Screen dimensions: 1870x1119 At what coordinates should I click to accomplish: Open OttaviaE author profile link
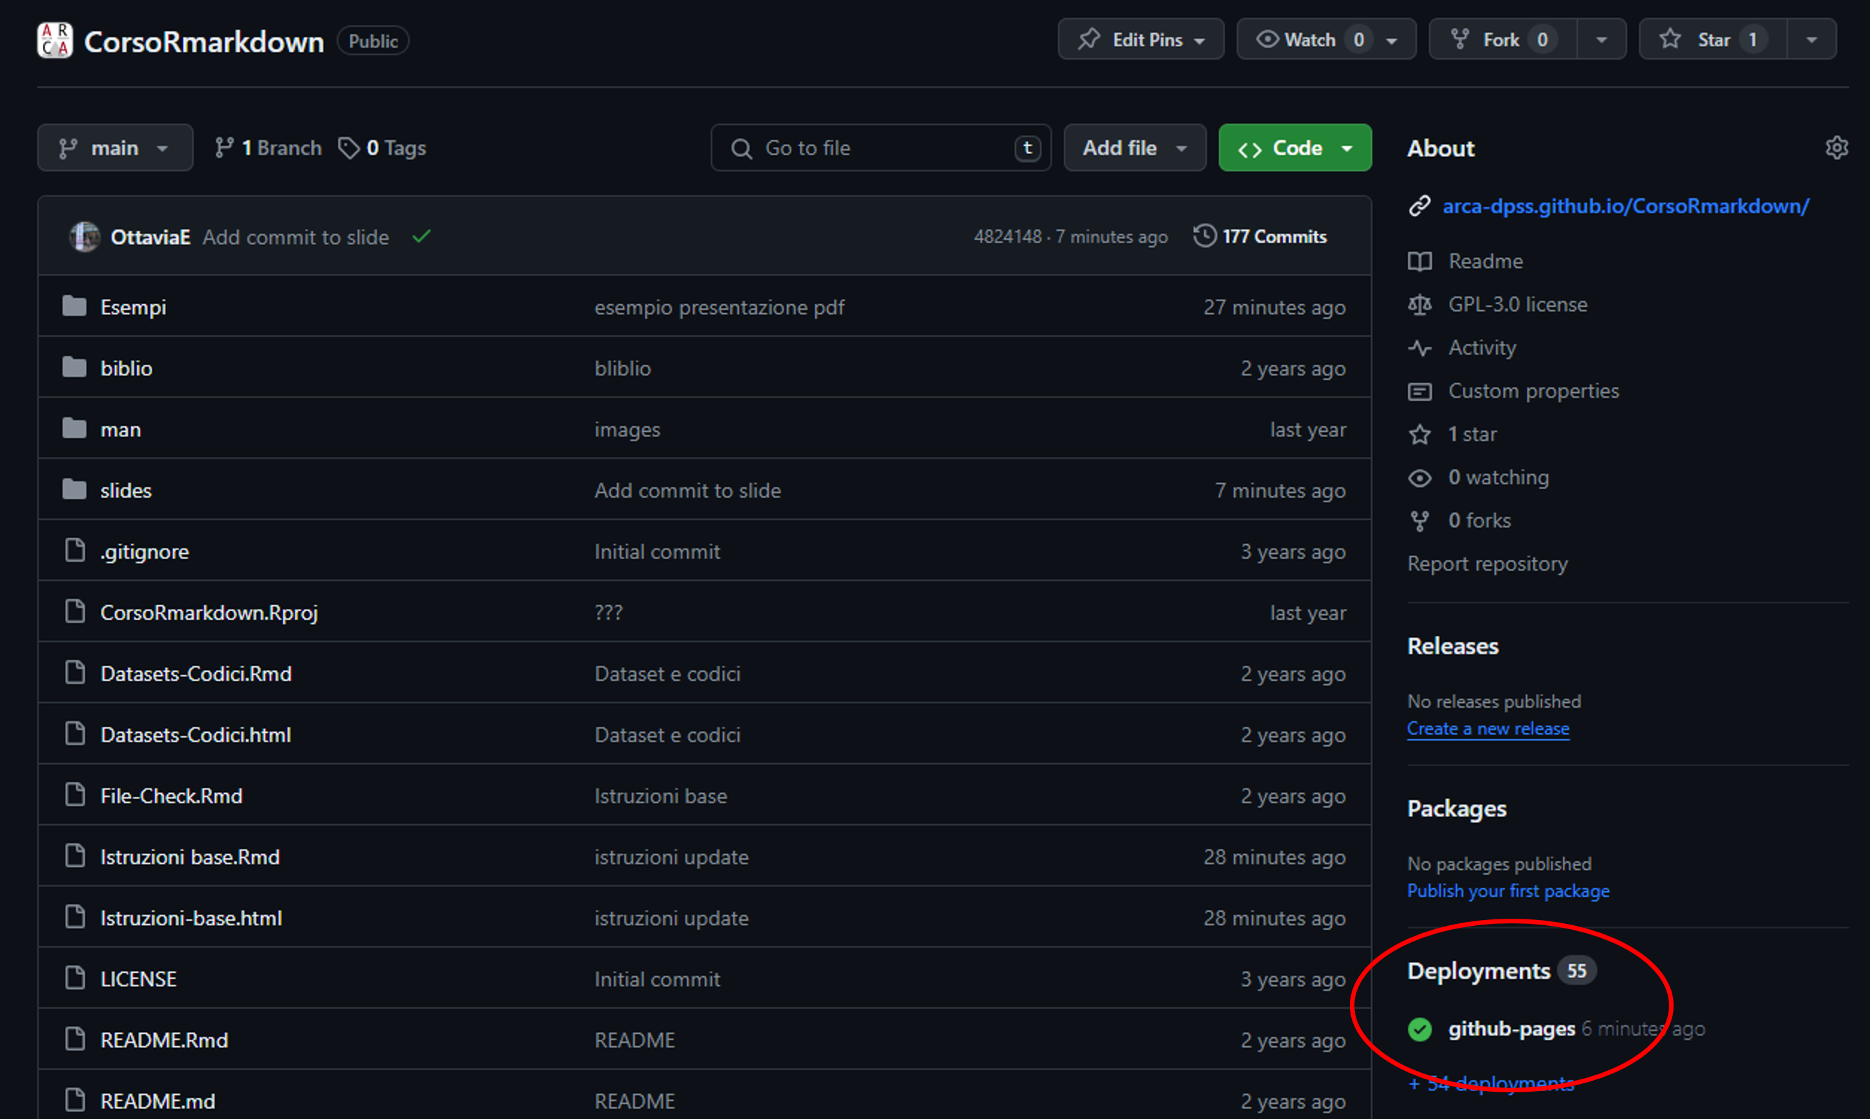tap(150, 237)
